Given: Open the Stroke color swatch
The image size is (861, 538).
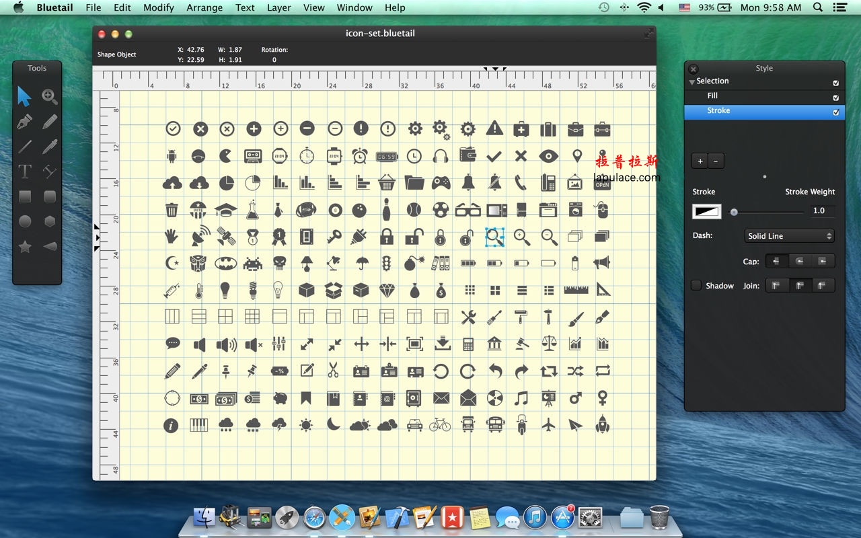Looking at the screenshot, I should pyautogui.click(x=707, y=212).
